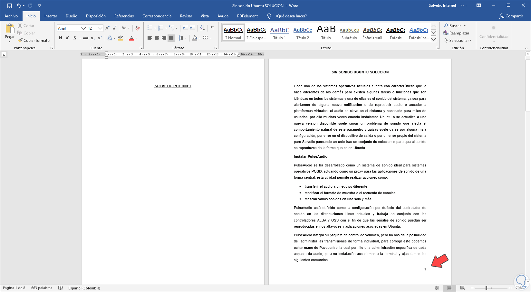The height and width of the screenshot is (292, 531).
Task: Paste clipboard contents with Pegar
Action: (x=10, y=33)
